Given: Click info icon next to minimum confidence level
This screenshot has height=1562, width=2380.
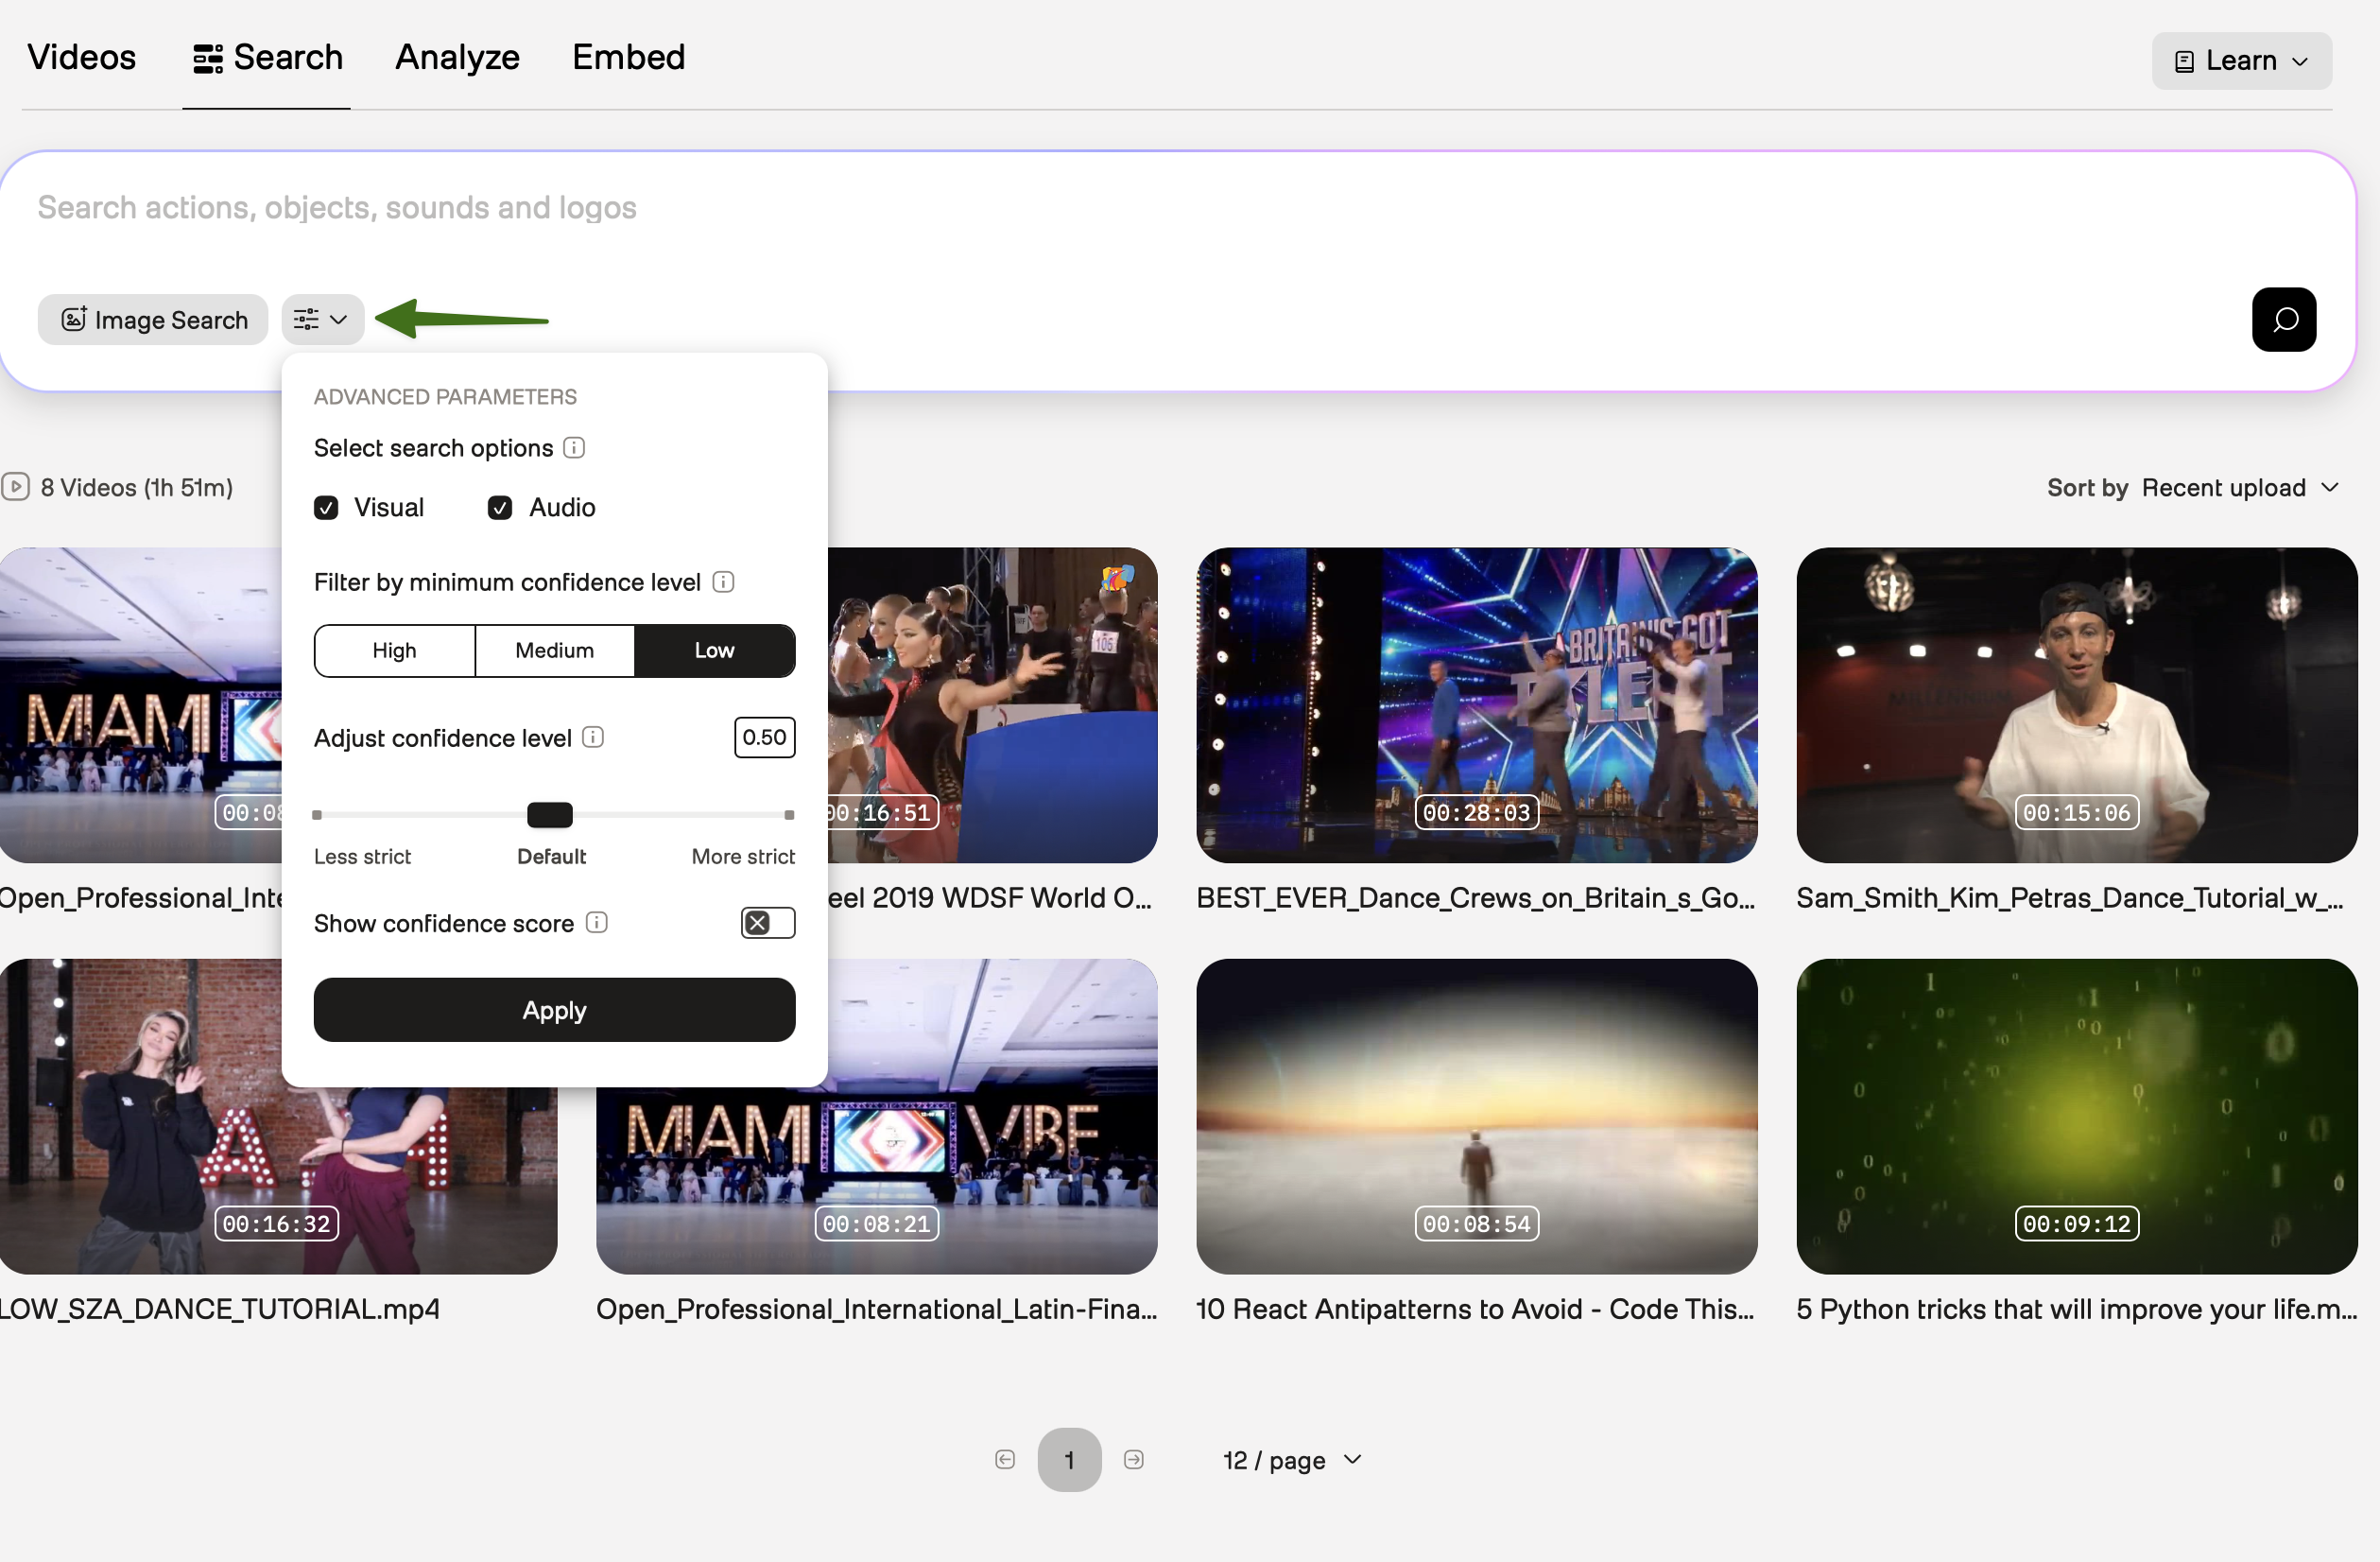Looking at the screenshot, I should click(723, 581).
